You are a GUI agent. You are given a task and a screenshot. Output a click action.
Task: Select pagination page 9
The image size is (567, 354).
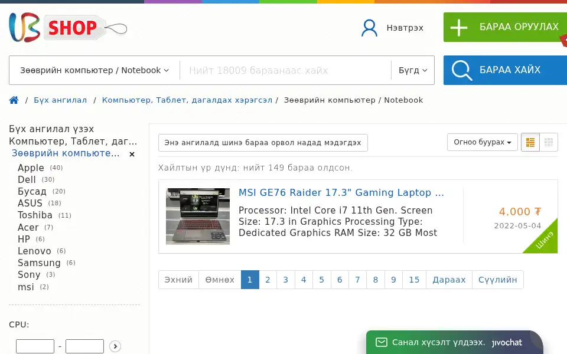click(x=393, y=280)
